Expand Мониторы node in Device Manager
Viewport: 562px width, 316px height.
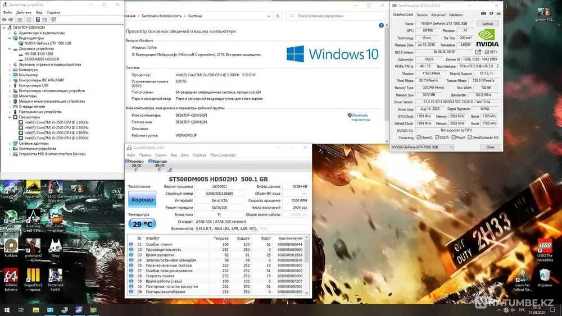[x=10, y=96]
